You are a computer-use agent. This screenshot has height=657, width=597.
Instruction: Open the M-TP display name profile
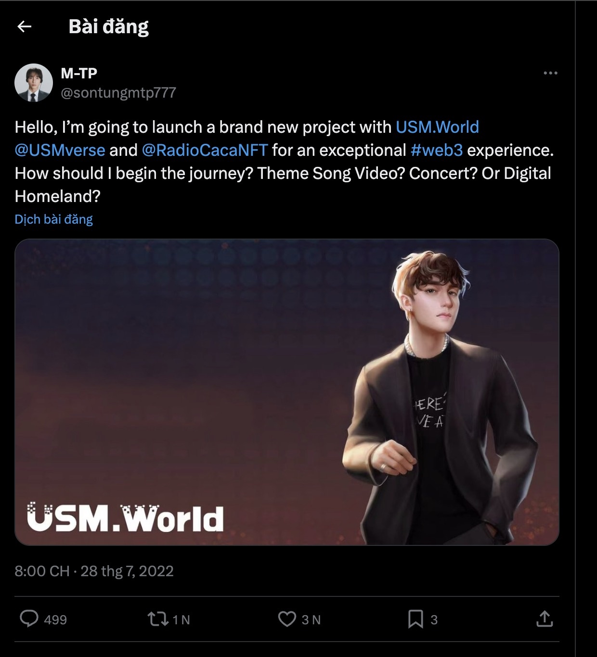[79, 73]
